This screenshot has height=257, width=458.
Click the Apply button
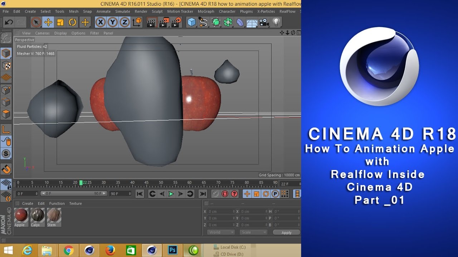coord(286,232)
